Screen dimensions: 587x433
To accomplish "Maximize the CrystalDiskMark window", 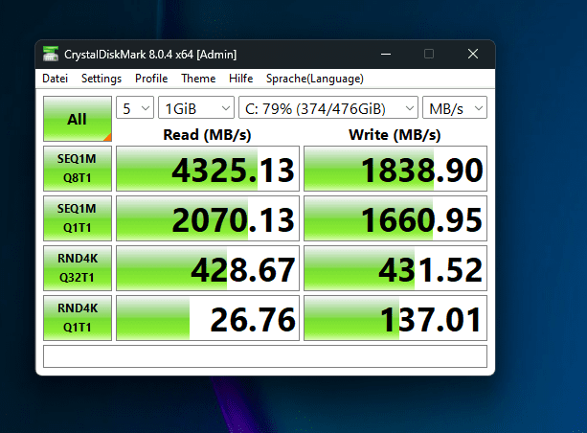I will (x=429, y=55).
